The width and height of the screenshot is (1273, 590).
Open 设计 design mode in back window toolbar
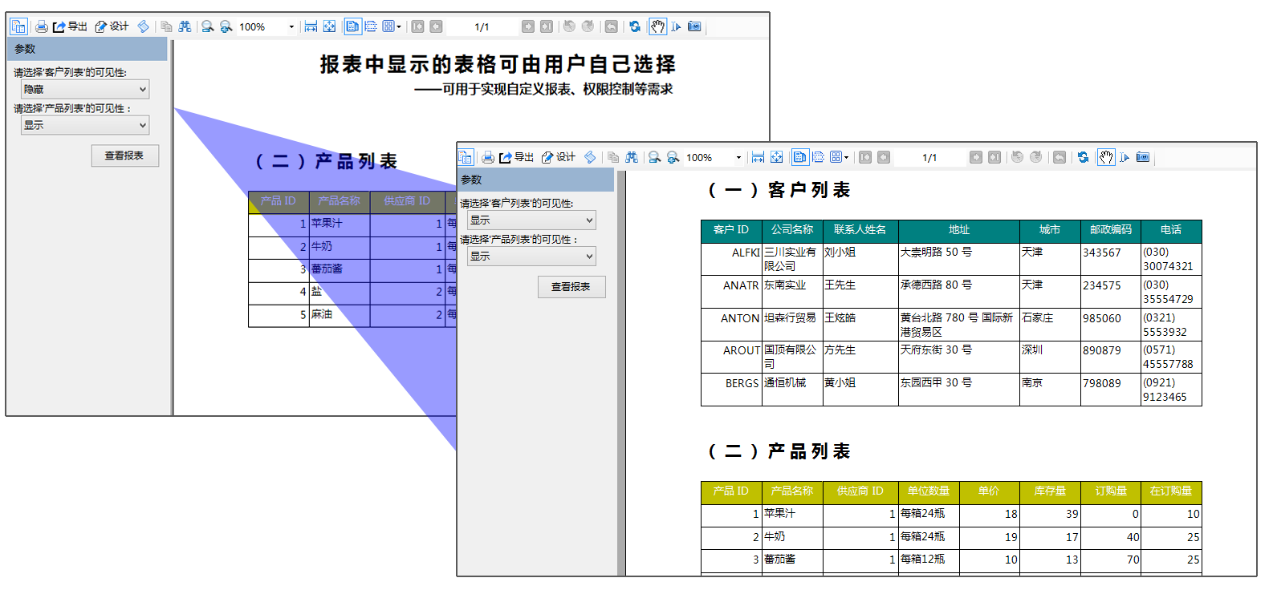pos(112,26)
